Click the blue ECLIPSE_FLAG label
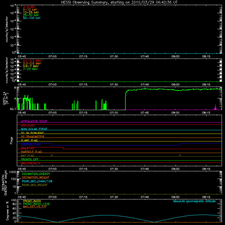225x225 pixels. coord(31,144)
